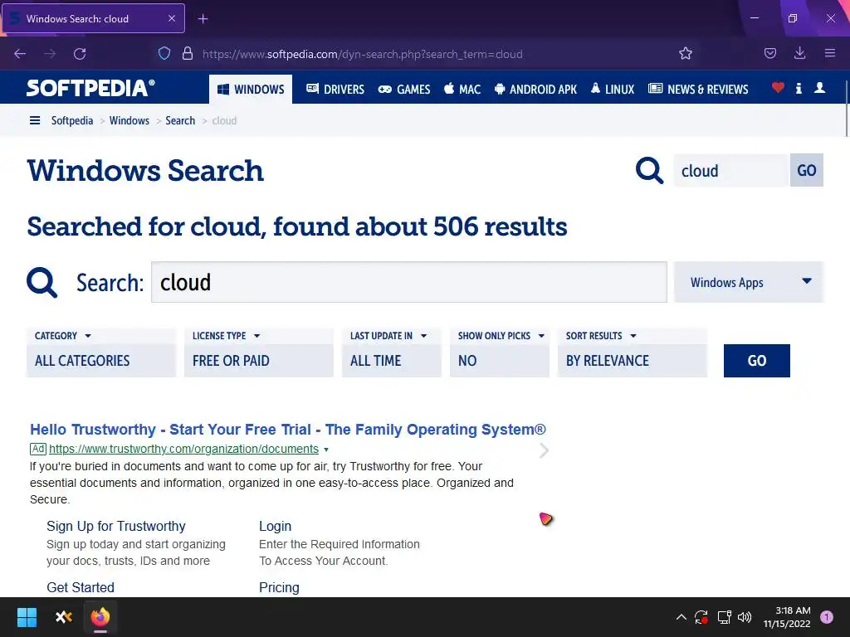Go back to the previous page
The height and width of the screenshot is (637, 850).
(20, 54)
